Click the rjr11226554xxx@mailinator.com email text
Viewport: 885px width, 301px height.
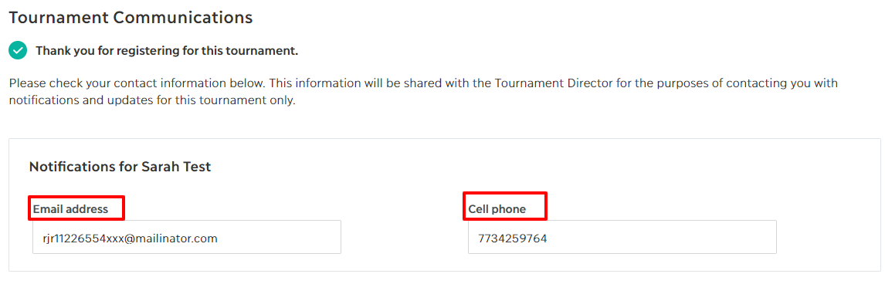point(131,238)
